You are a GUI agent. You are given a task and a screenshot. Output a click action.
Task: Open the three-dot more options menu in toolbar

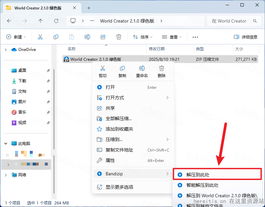[195, 37]
